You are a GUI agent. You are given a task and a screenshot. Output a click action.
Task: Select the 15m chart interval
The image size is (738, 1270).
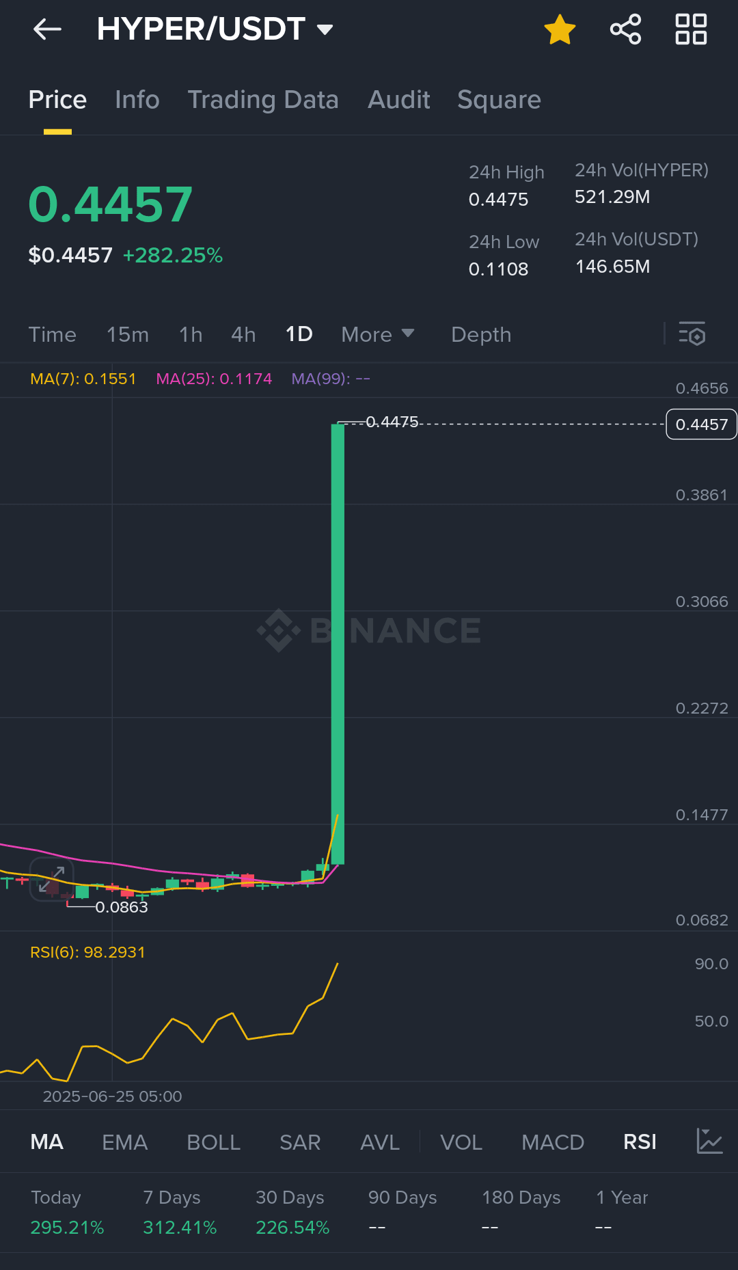click(x=128, y=334)
